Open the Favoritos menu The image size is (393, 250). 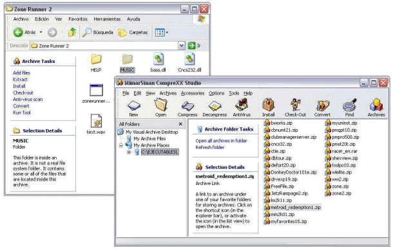[78, 19]
